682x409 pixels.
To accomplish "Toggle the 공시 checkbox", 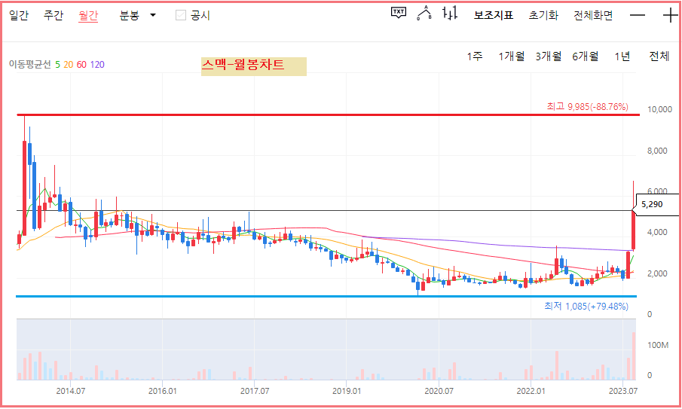I will tap(181, 15).
